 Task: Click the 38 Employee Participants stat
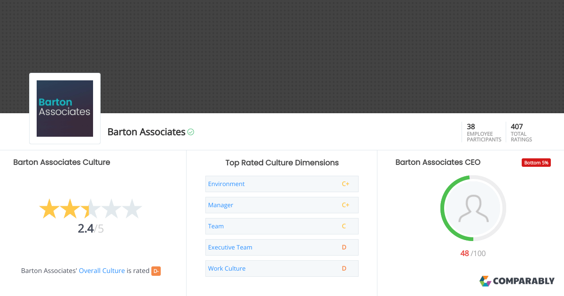(x=484, y=132)
